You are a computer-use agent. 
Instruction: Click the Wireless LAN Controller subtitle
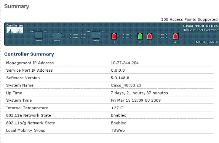[x=200, y=30]
